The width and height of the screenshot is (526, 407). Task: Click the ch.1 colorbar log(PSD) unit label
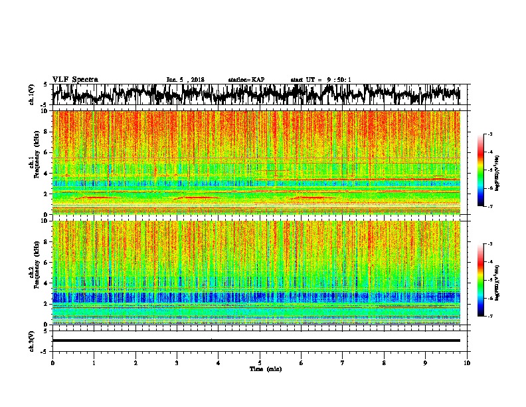point(497,174)
